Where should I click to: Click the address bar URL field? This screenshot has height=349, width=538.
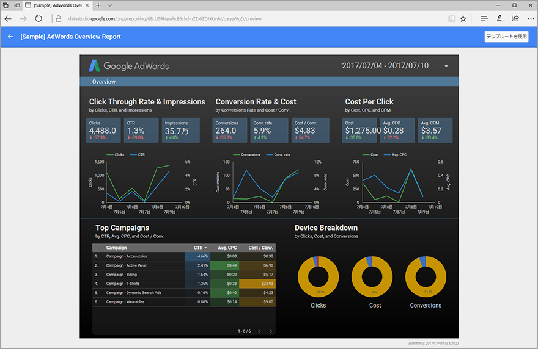[164, 19]
